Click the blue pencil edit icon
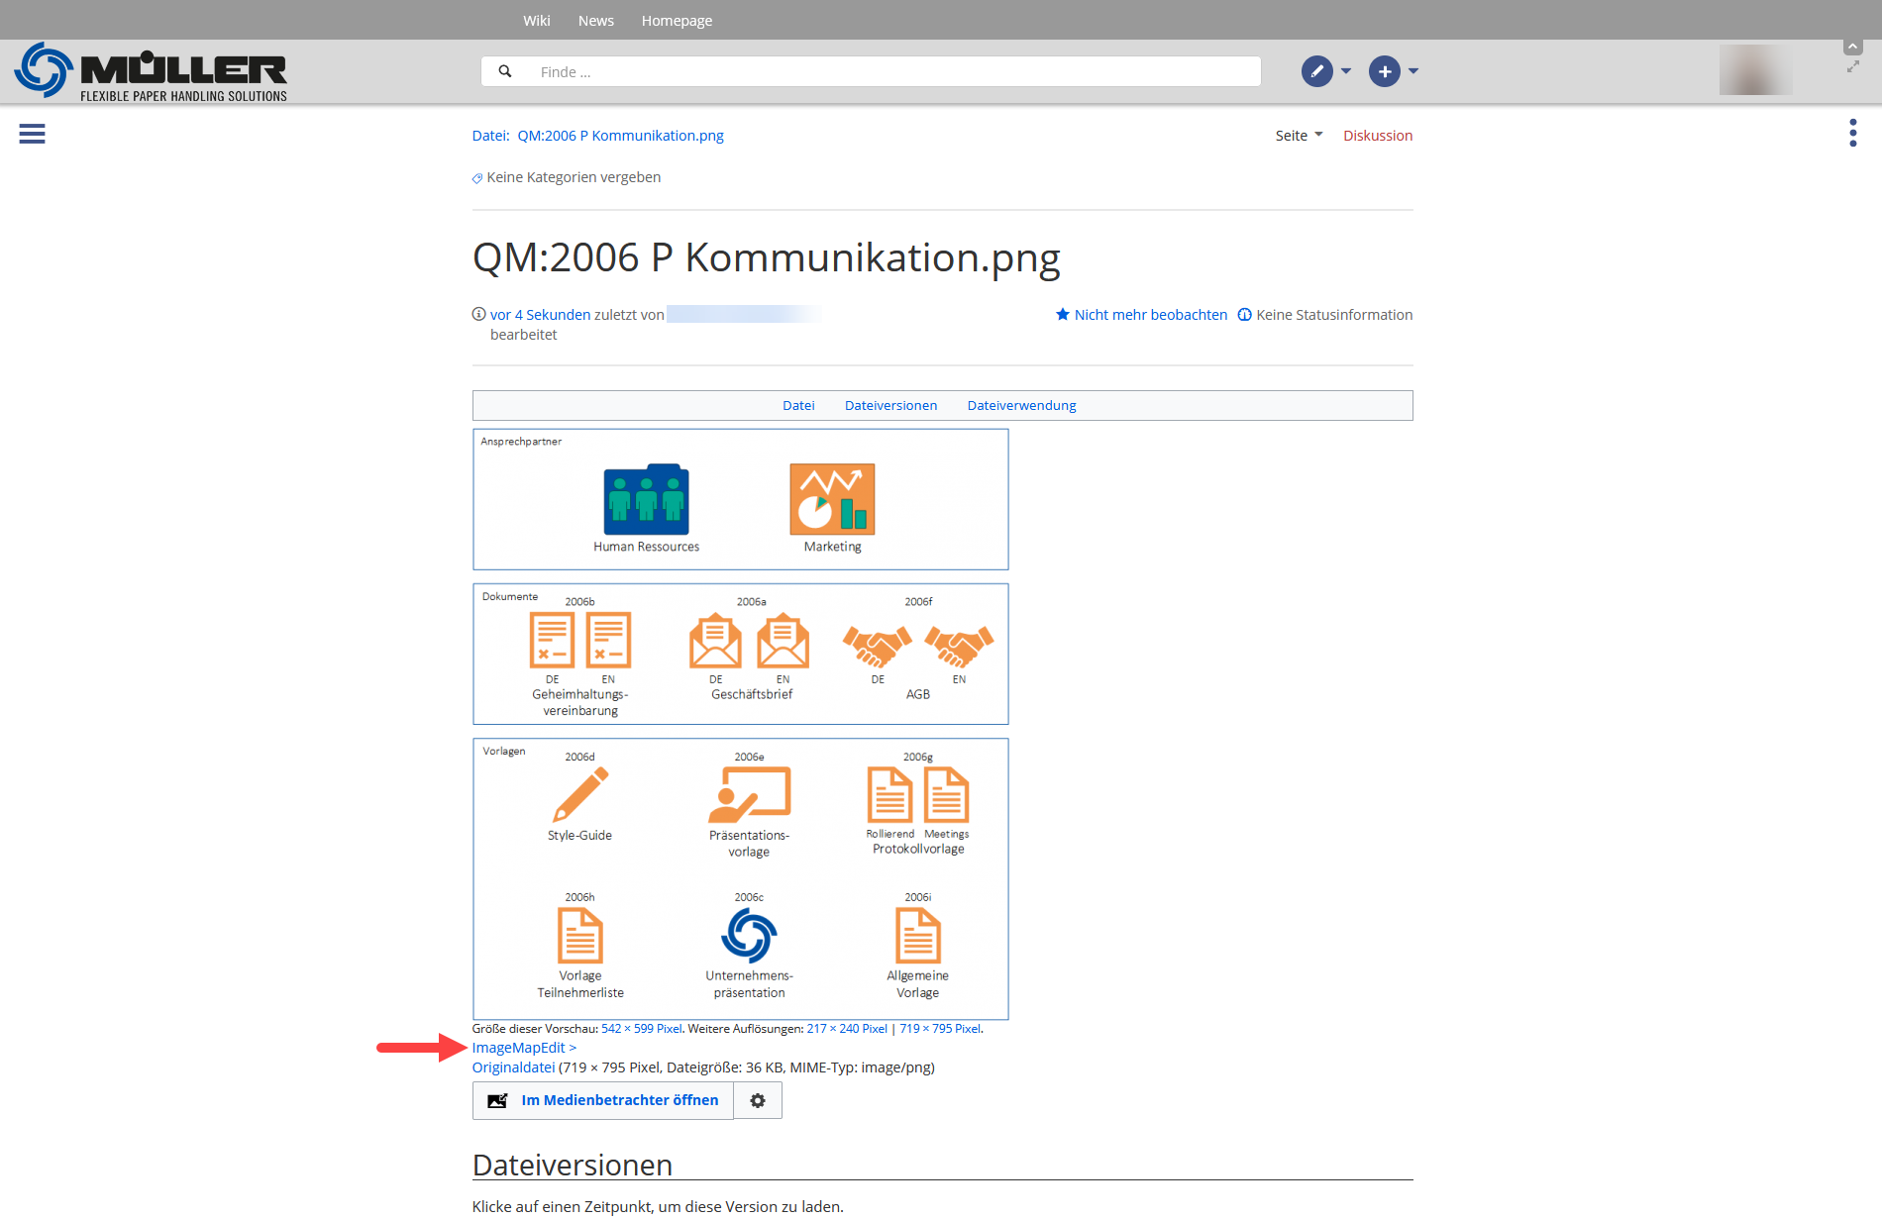This screenshot has height=1219, width=1882. click(x=1316, y=71)
